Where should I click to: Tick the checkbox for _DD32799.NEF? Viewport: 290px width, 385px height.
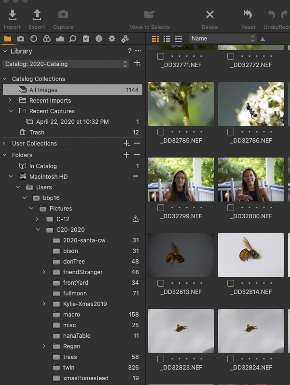pyautogui.click(x=161, y=208)
